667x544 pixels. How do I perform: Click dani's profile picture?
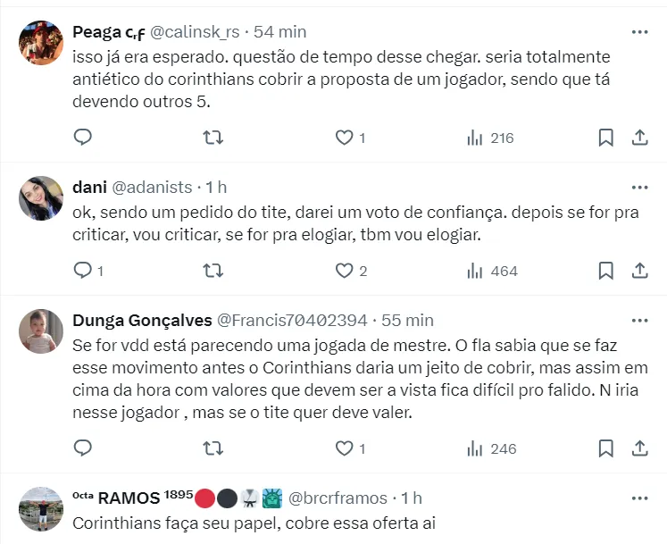click(x=41, y=198)
